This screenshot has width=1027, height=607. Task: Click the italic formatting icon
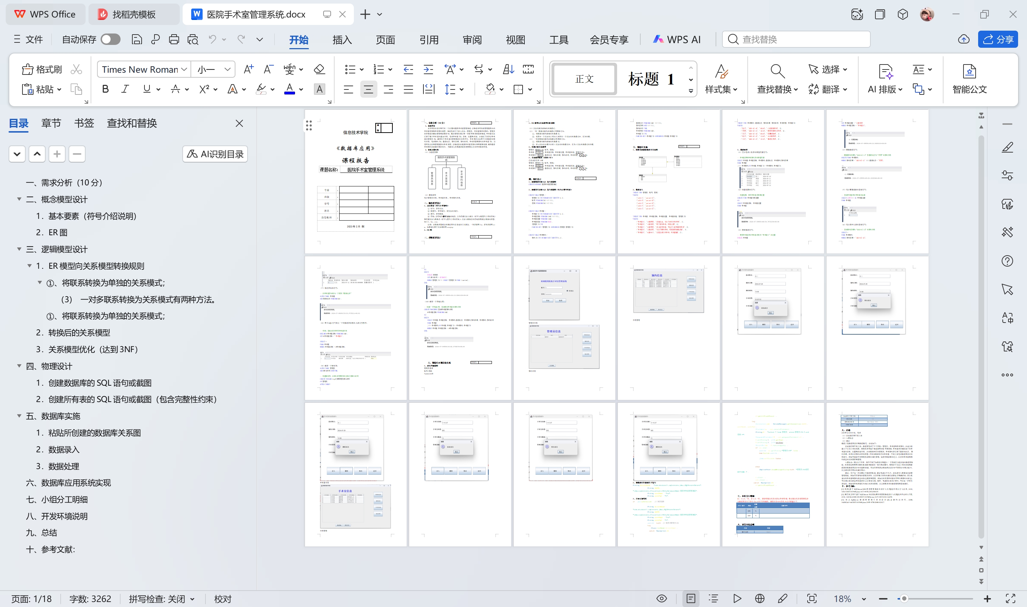click(x=125, y=89)
